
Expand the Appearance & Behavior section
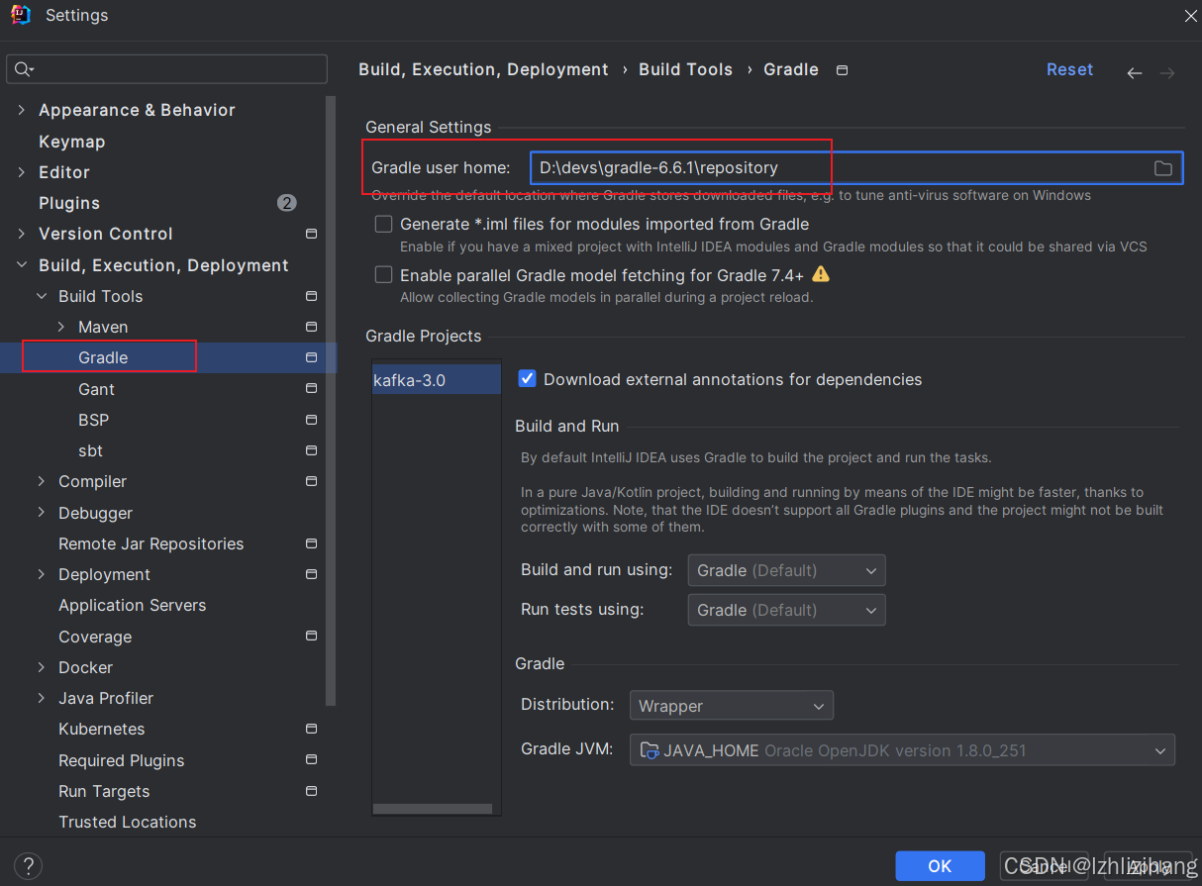[x=22, y=110]
